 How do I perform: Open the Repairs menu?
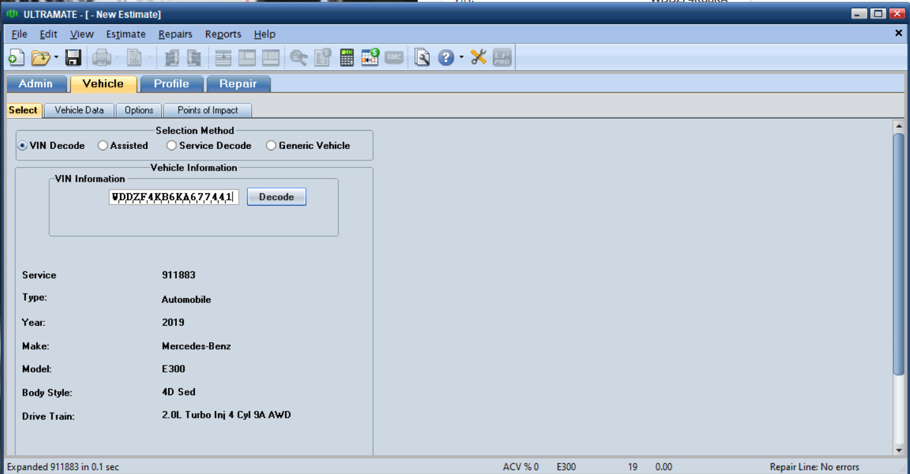(175, 34)
